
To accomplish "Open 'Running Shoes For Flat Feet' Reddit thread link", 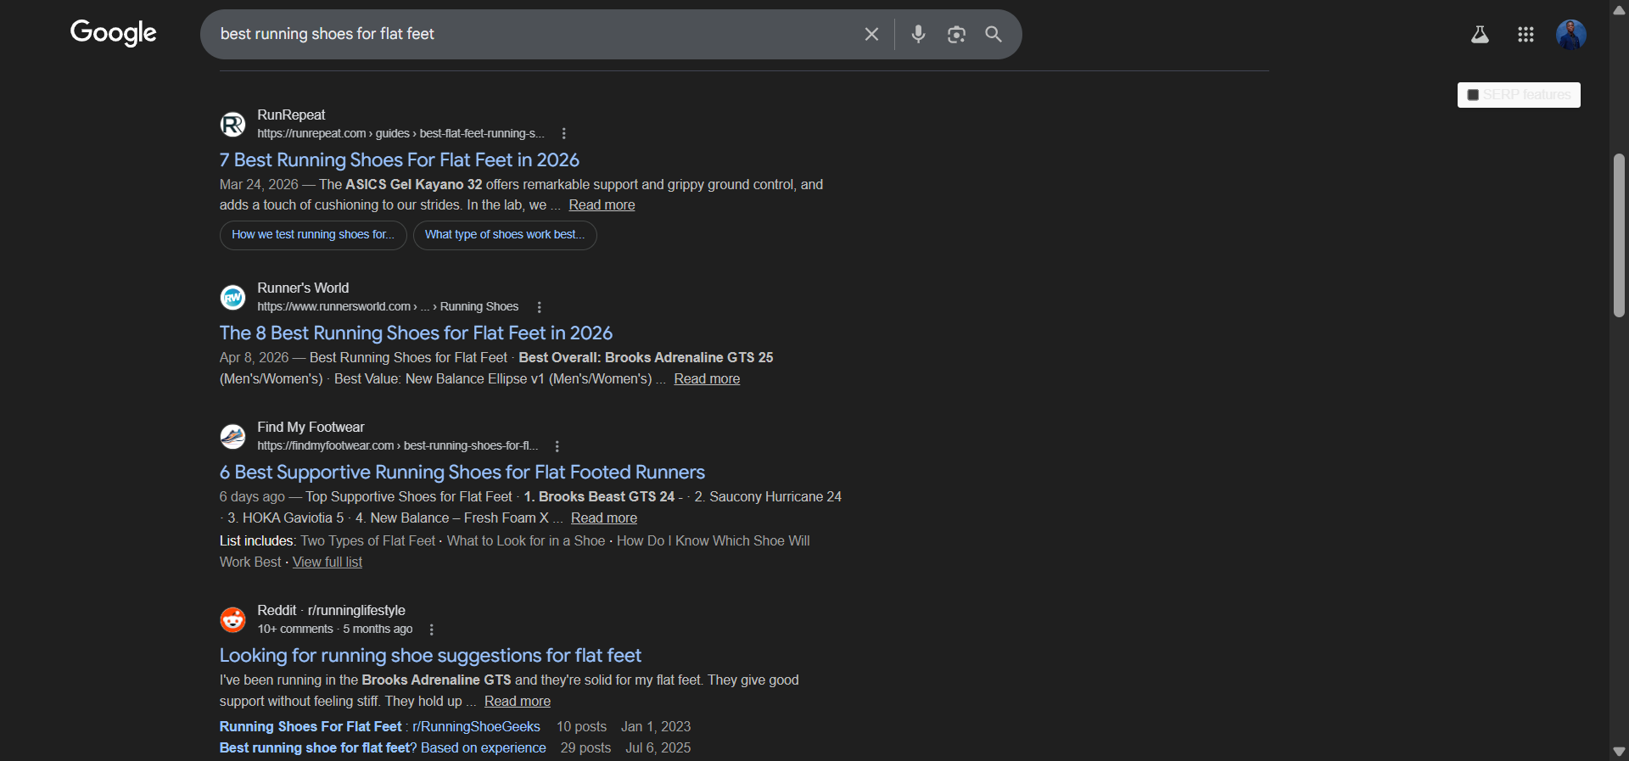I will pos(379,726).
